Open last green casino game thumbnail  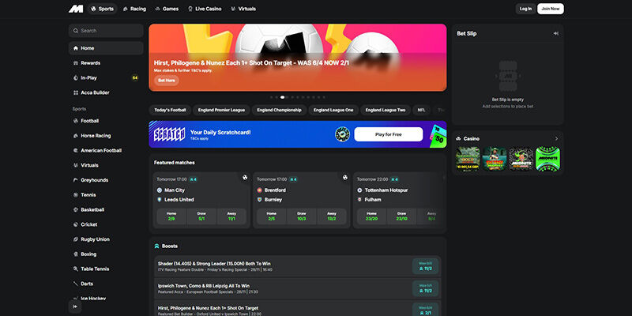coord(547,159)
